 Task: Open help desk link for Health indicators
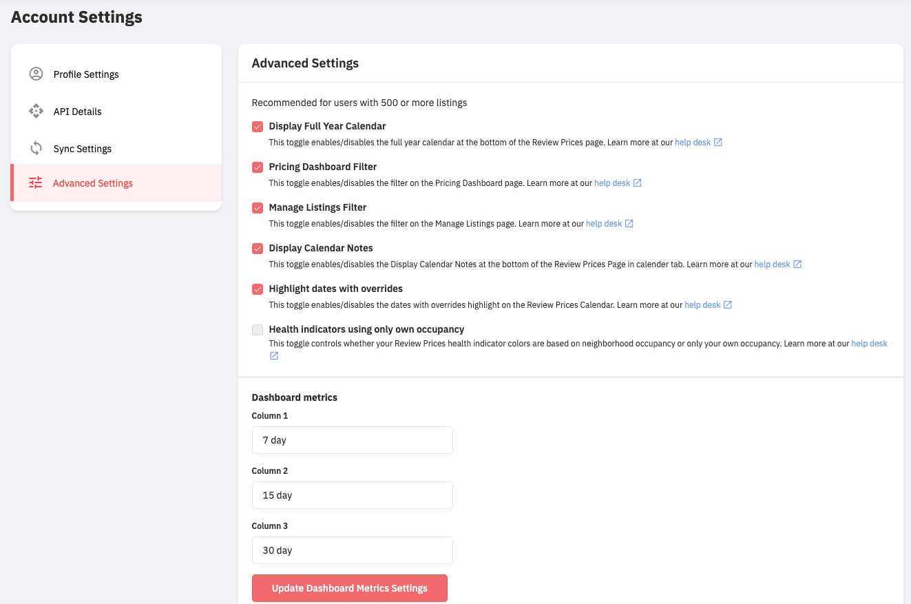(870, 343)
